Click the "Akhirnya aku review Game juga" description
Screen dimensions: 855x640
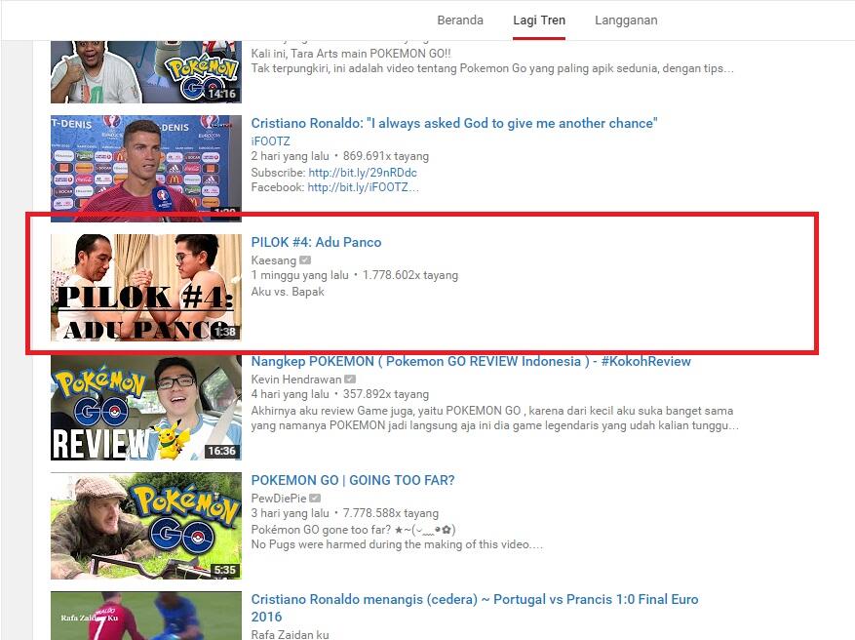(x=494, y=418)
